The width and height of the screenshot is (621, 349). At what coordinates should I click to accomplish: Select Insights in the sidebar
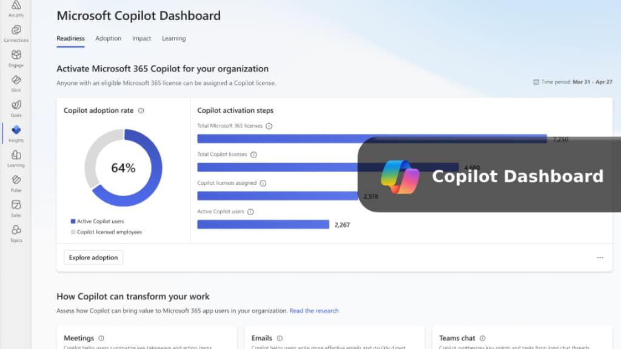click(16, 133)
